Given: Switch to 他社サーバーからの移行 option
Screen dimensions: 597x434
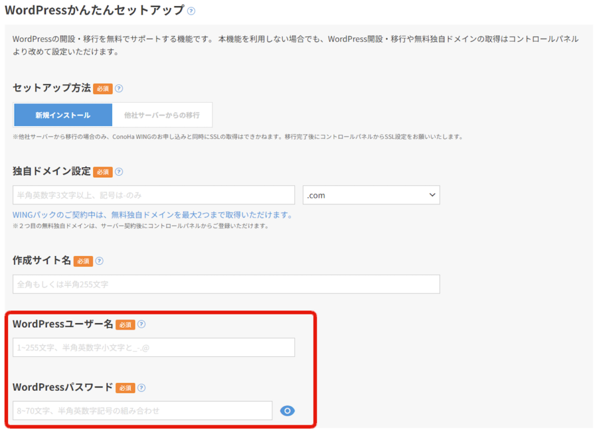Looking at the screenshot, I should [162, 115].
